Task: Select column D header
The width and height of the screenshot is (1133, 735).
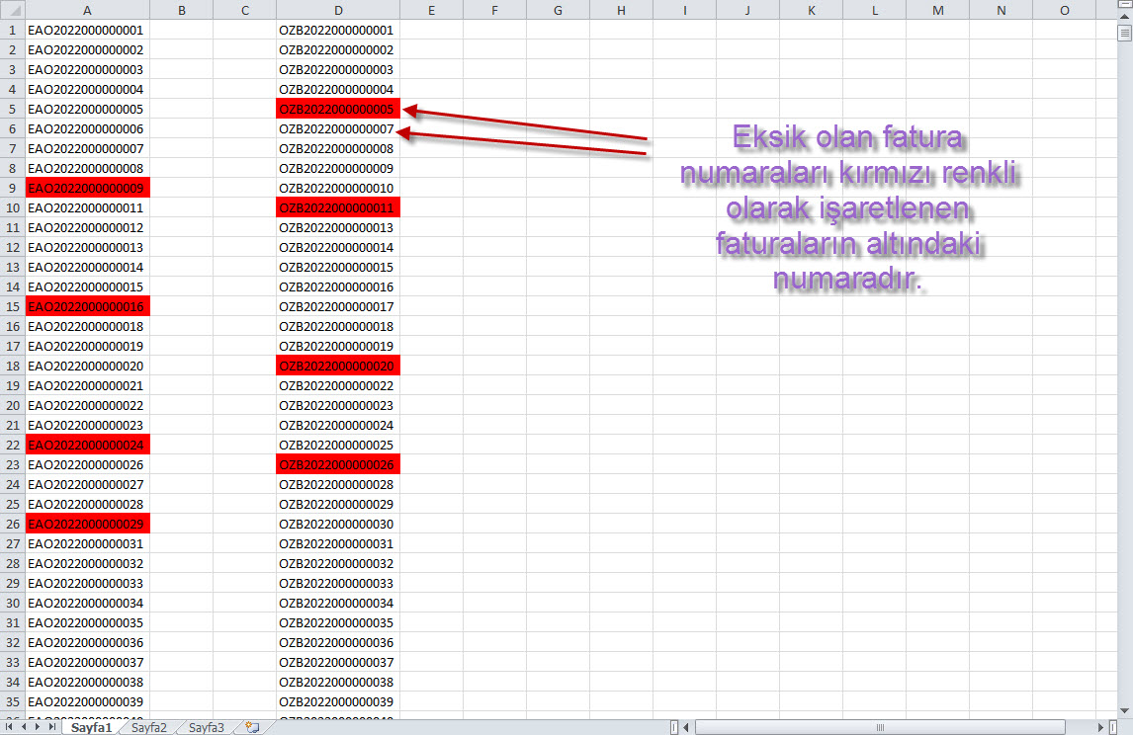Action: [338, 10]
